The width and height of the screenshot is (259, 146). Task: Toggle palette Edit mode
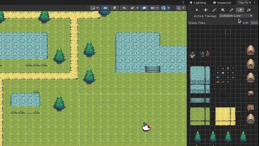point(246,23)
